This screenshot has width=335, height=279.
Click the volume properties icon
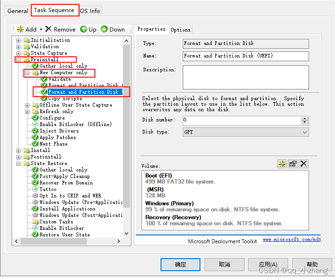(x=293, y=164)
